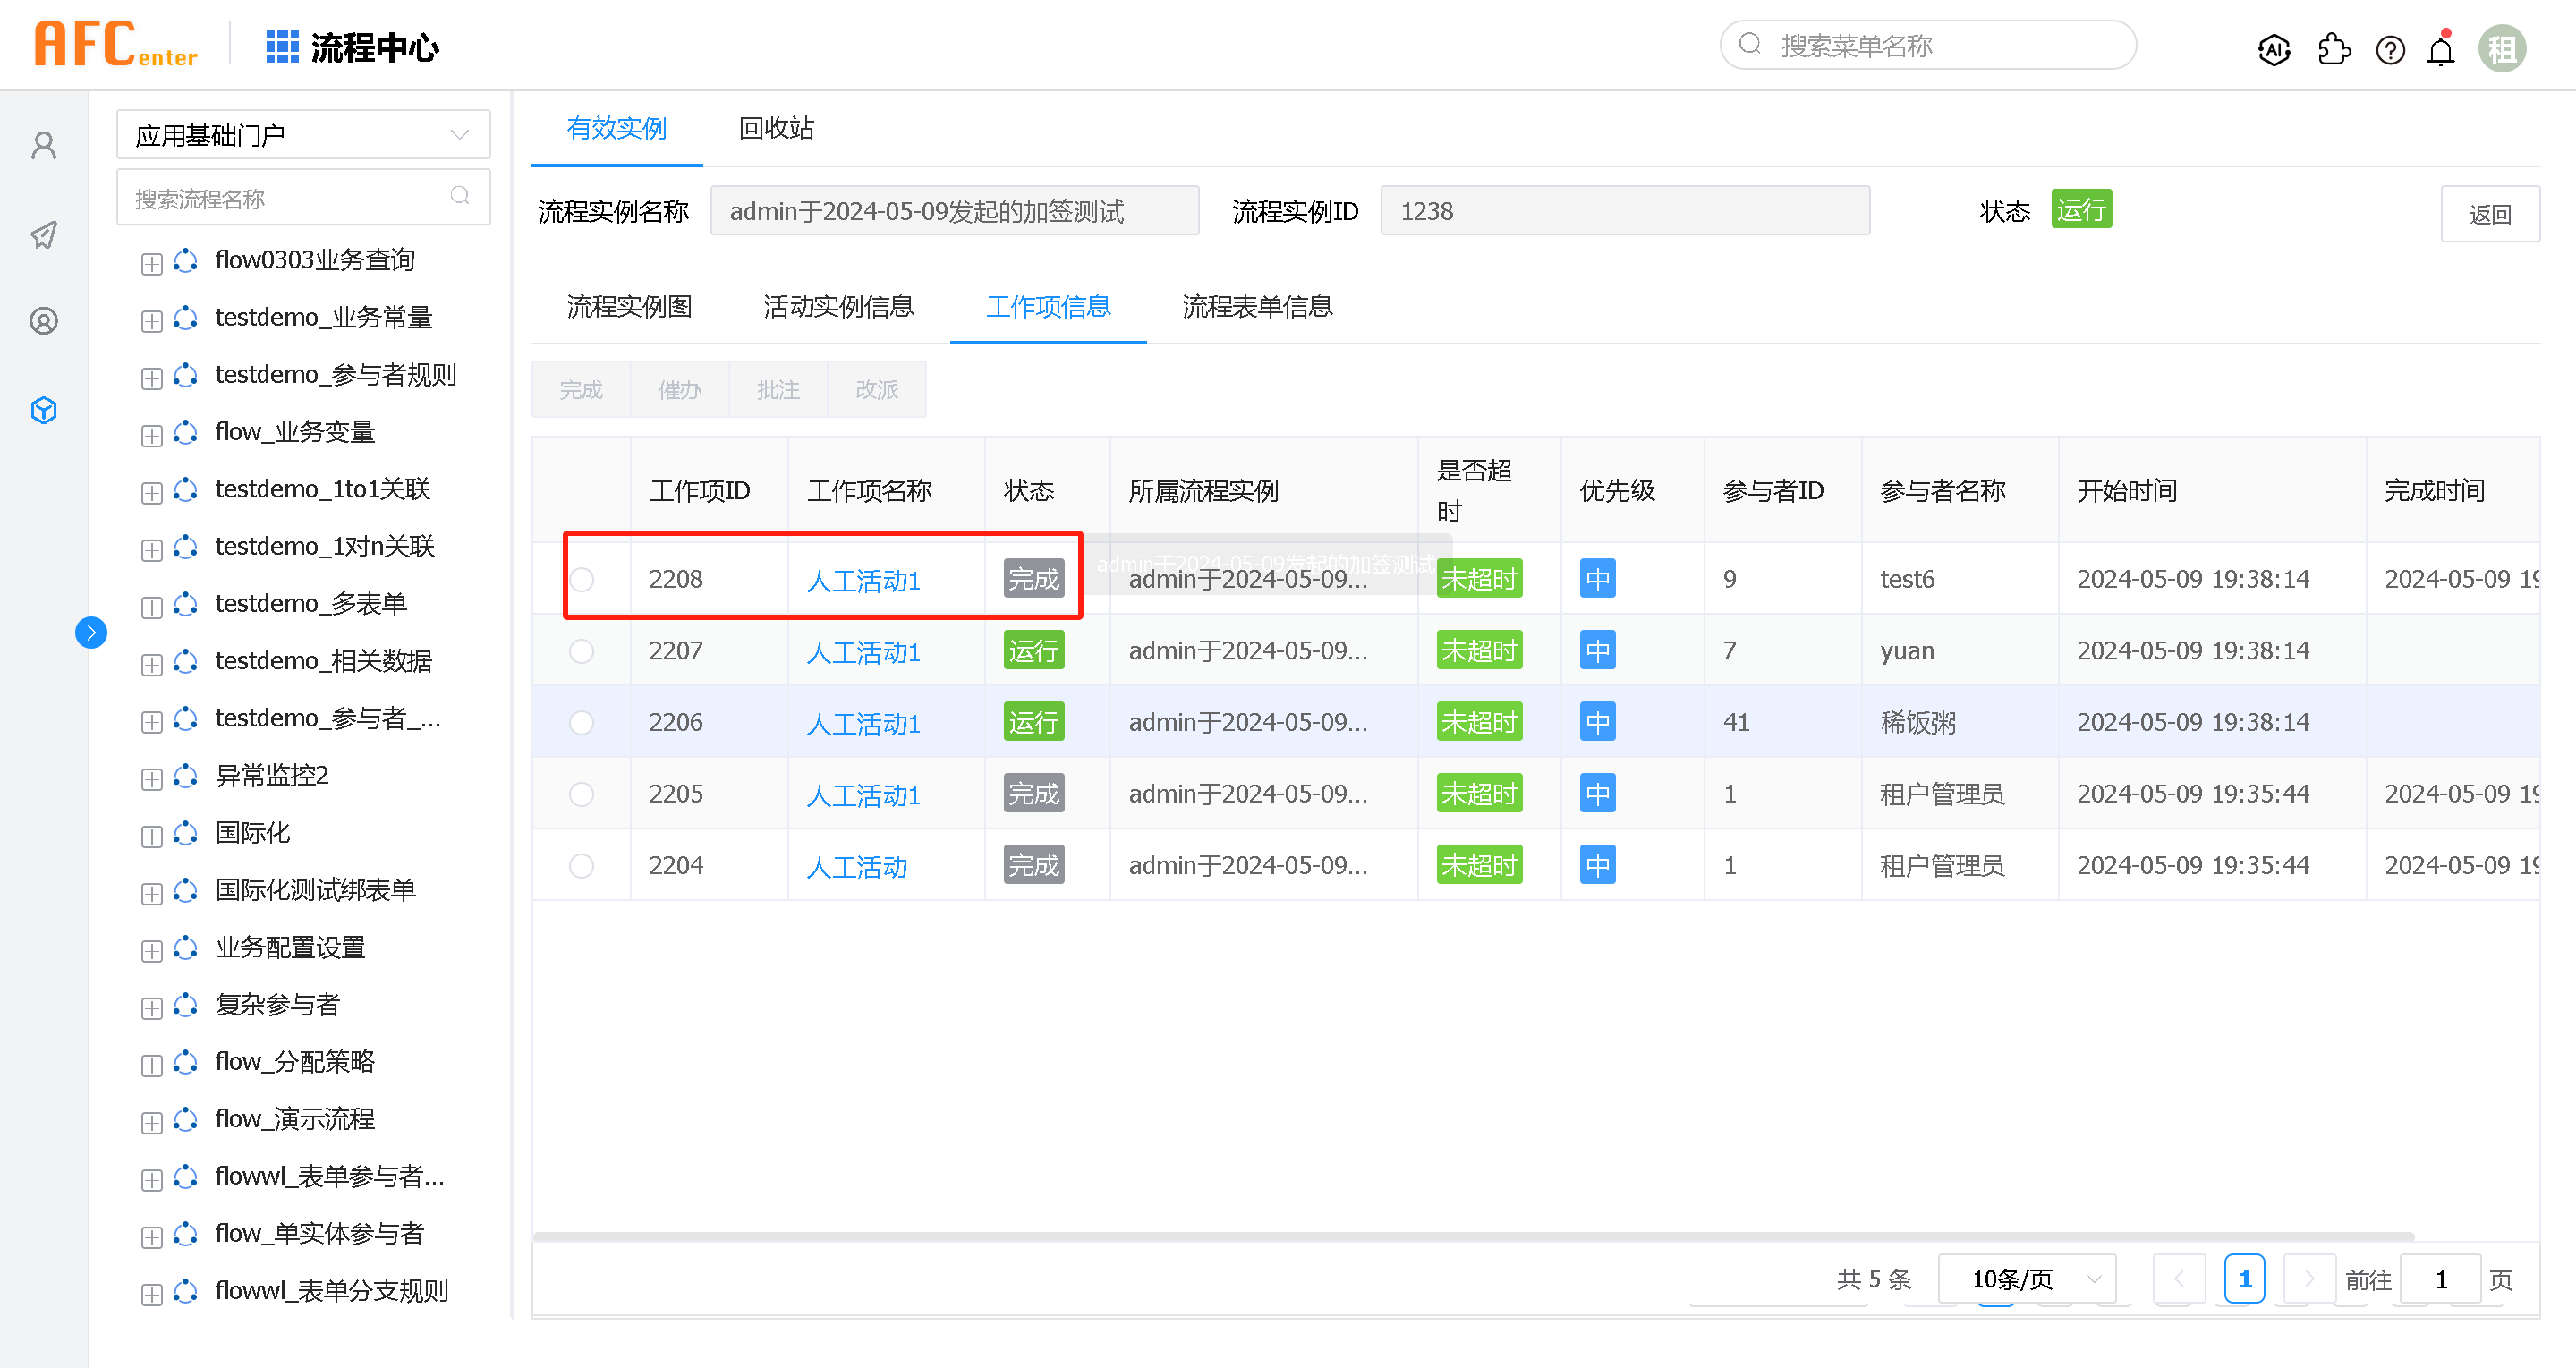Click the 返回 button
This screenshot has width=2576, height=1368.
coord(2489,214)
